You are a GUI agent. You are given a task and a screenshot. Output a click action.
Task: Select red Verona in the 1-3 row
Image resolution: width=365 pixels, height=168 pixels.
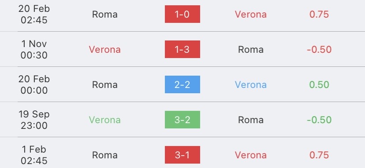coord(105,50)
